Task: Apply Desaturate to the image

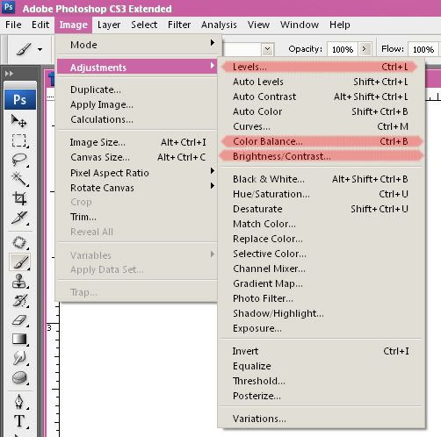Action: (x=321, y=209)
